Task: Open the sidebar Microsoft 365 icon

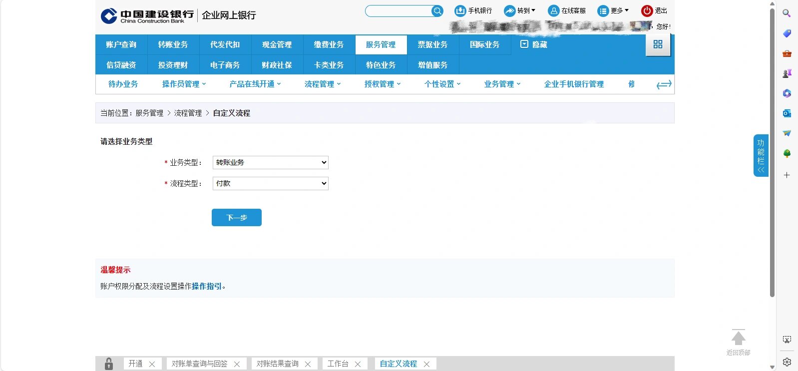Action: (x=787, y=93)
